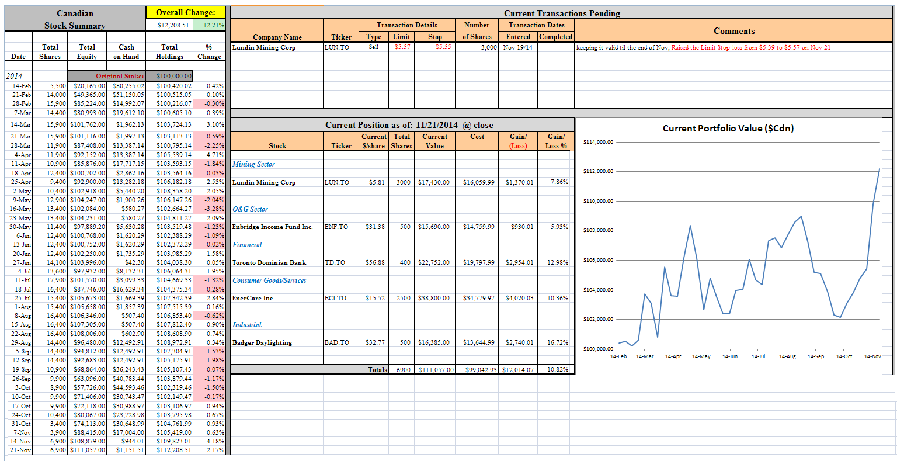Select the $56.88 TD Bank share price

pos(375,262)
